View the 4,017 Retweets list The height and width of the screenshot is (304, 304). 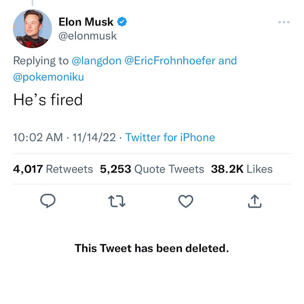tap(53, 169)
